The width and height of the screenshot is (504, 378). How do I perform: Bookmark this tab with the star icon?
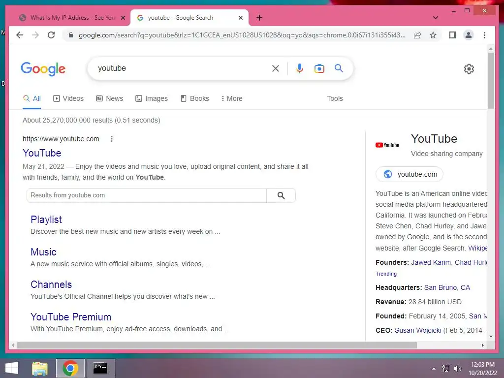click(x=433, y=35)
